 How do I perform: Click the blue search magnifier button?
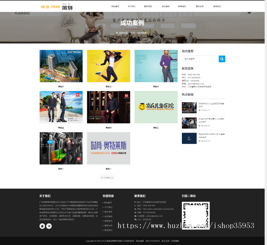(x=222, y=59)
